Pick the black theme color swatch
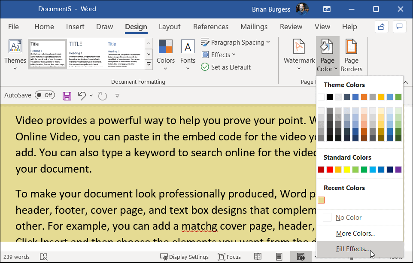Screen dimensions: 413x264 pyautogui.click(x=330, y=97)
